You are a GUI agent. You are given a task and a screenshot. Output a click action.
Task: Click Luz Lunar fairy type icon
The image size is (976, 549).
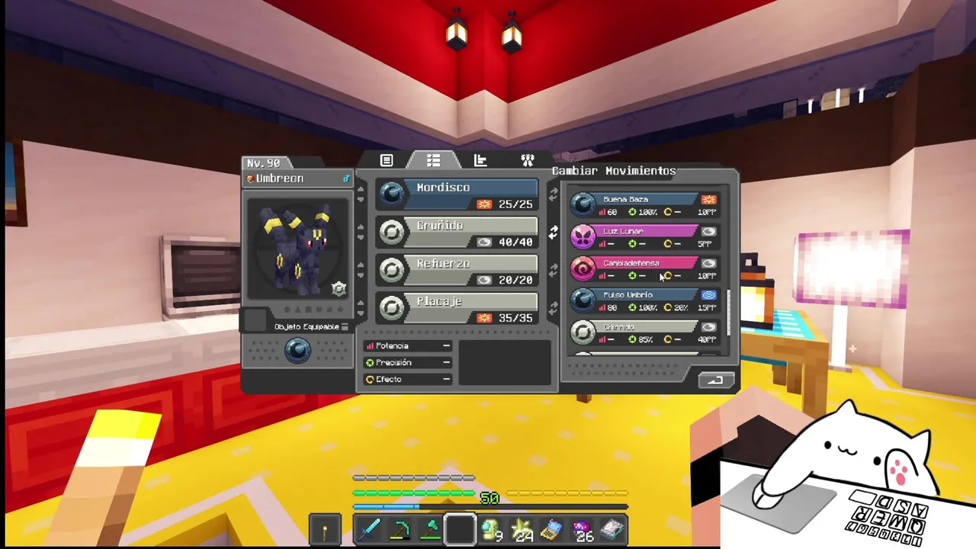pos(583,236)
